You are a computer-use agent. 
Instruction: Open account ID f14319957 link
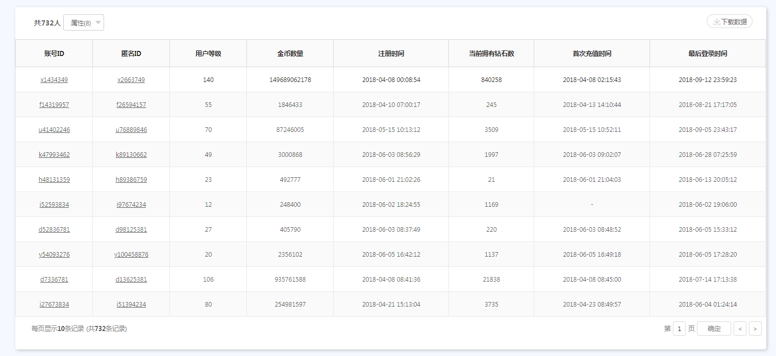(54, 105)
